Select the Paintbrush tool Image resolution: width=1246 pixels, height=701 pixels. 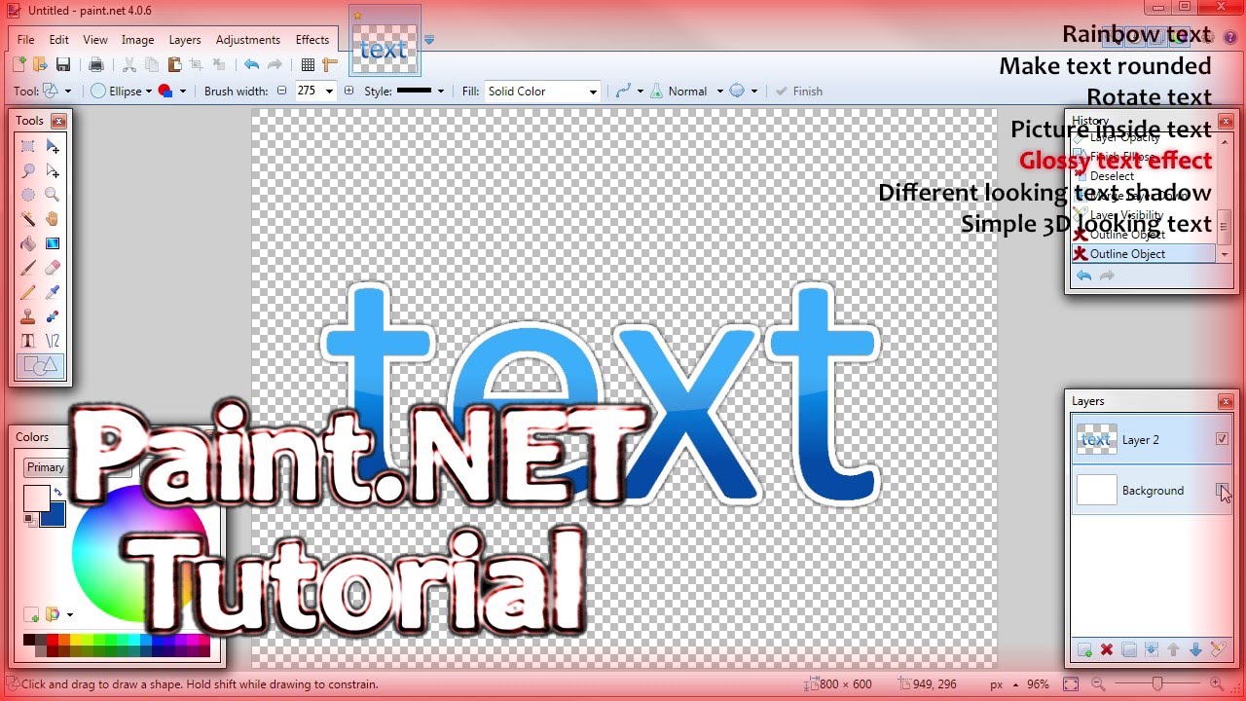coord(28,268)
